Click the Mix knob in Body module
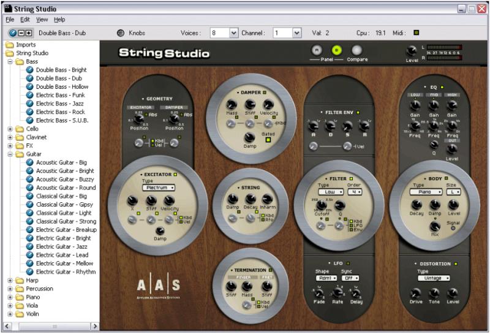 click(x=435, y=226)
